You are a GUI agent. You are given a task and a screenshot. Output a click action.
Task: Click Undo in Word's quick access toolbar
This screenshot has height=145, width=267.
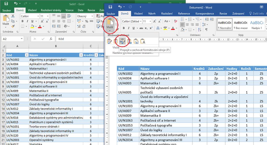120,7
